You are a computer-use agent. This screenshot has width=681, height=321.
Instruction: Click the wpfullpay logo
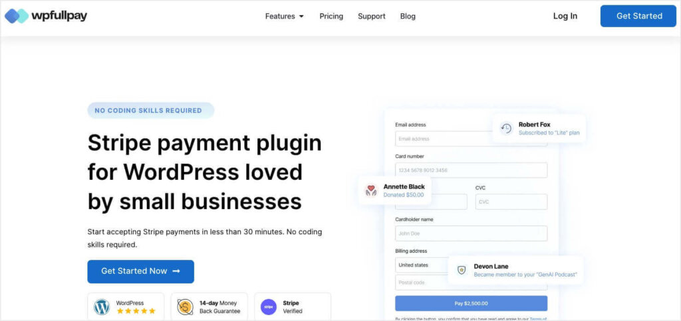click(46, 16)
